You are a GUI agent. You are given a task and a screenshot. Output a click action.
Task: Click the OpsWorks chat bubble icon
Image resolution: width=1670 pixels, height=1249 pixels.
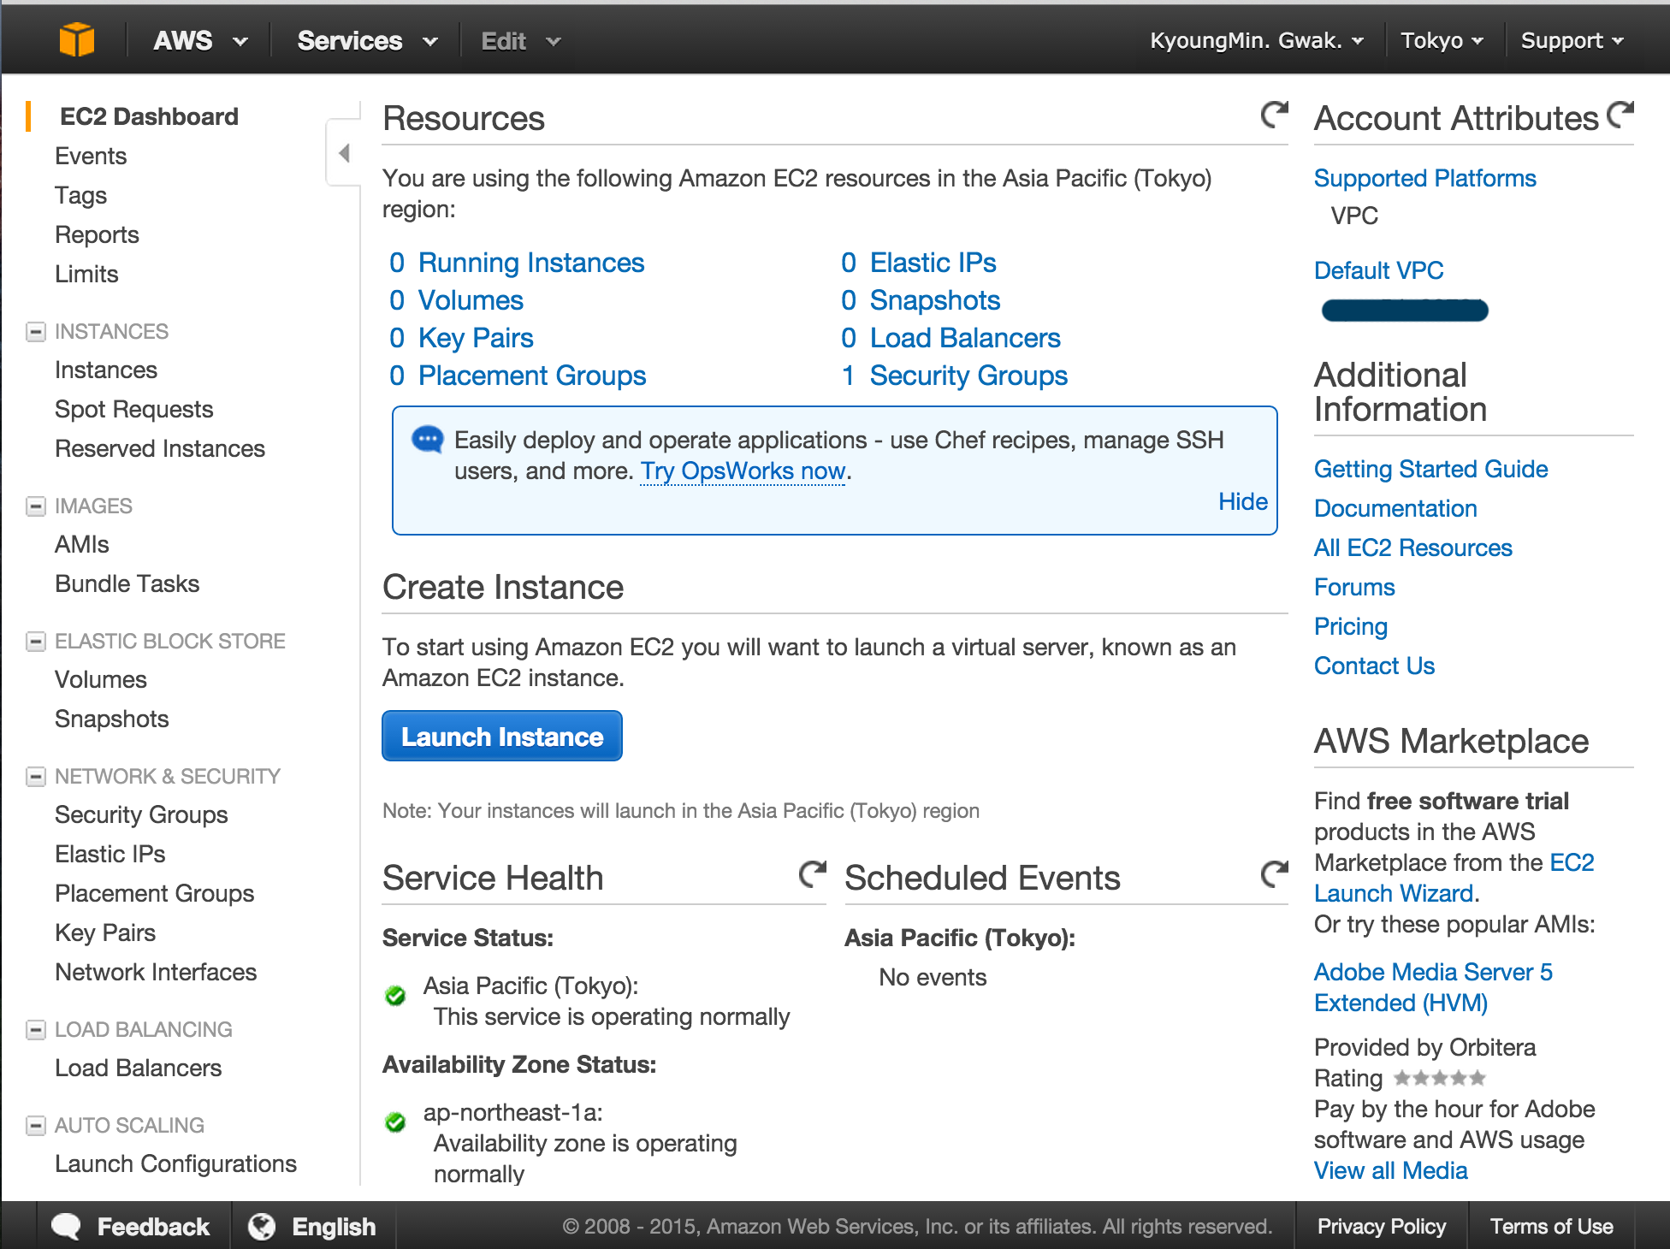tap(427, 440)
